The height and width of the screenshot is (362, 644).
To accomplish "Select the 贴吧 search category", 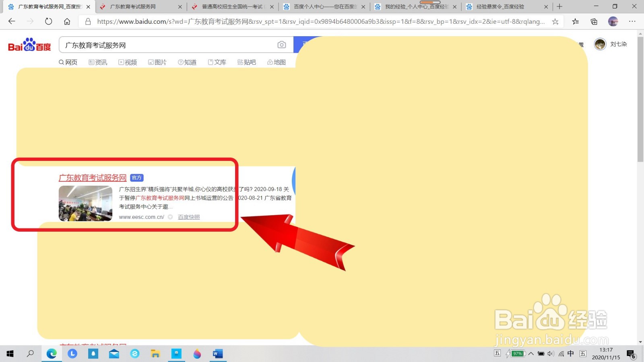I will [247, 62].
